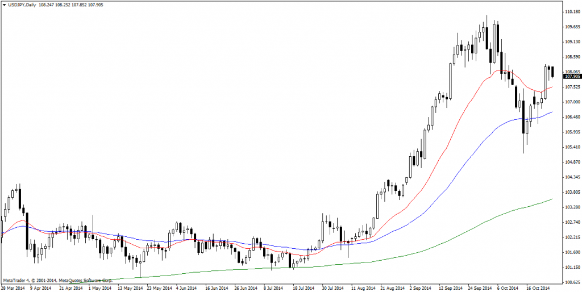Click the 105.410 price axis label

coord(570,147)
